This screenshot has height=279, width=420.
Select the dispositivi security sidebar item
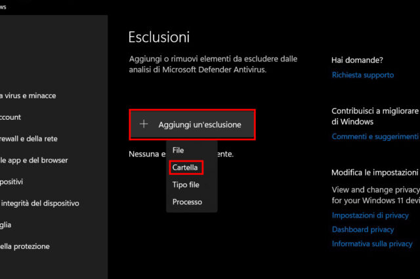pos(12,181)
